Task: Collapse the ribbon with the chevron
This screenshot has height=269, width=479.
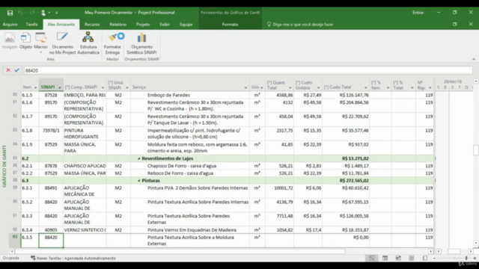Action: coord(474,59)
